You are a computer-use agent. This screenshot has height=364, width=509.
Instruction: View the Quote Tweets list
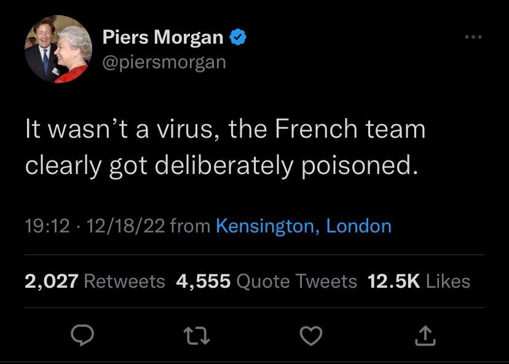click(296, 282)
